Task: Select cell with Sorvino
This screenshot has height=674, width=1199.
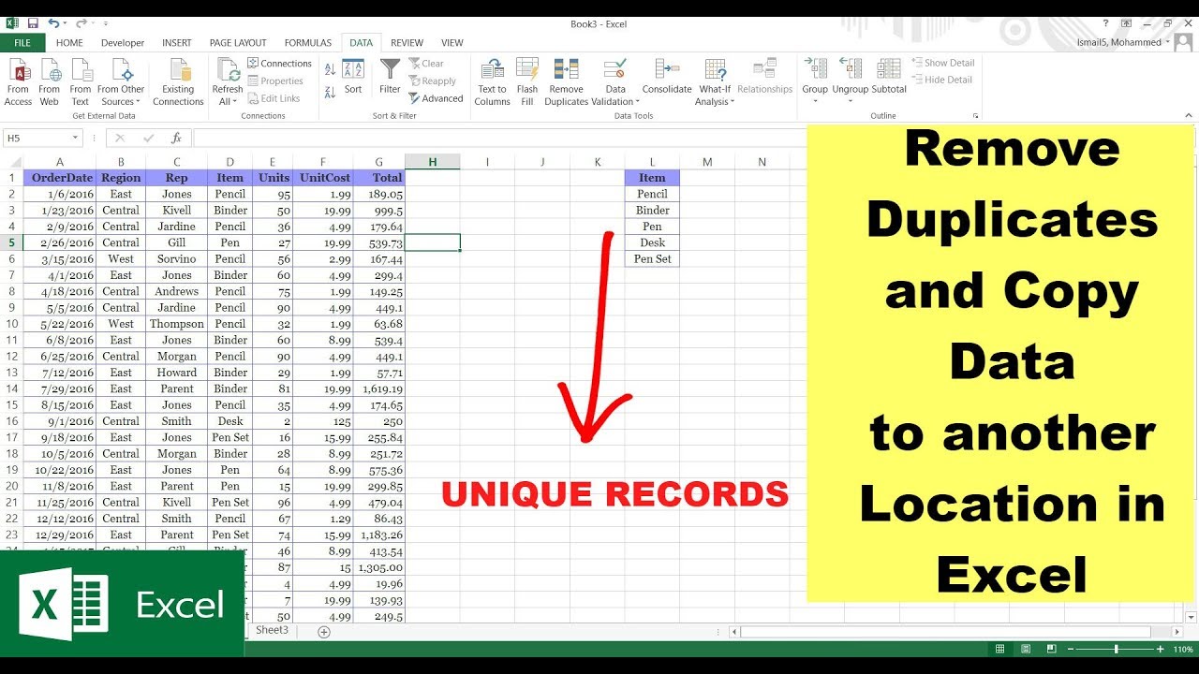Action: click(x=176, y=259)
